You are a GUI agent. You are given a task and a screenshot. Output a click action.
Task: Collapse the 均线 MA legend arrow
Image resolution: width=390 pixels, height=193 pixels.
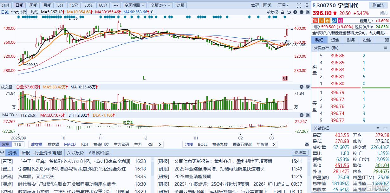pos(152,12)
